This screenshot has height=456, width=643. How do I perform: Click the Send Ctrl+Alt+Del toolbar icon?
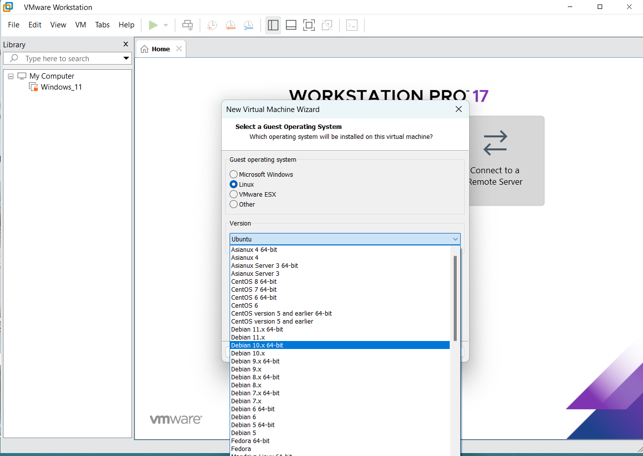tap(187, 25)
